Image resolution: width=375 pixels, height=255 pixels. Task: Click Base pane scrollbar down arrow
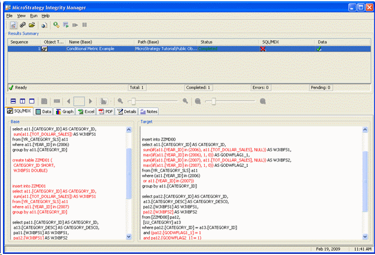click(128, 237)
